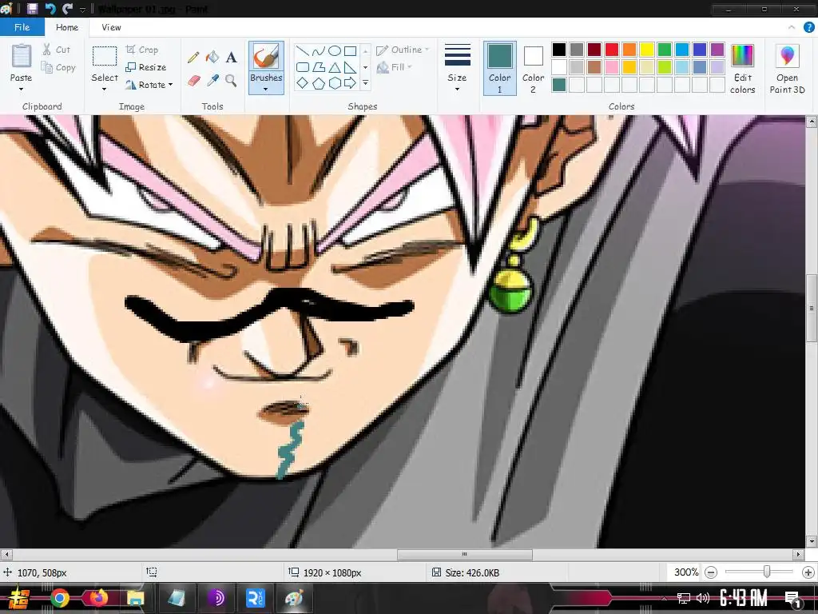Click the Cut command

tap(57, 50)
